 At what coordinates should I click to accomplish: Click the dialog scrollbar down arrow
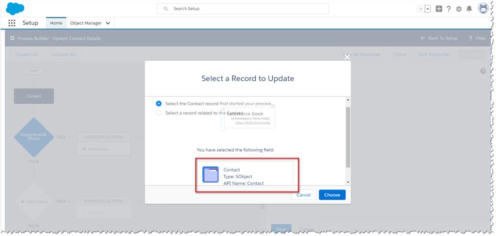point(348,182)
